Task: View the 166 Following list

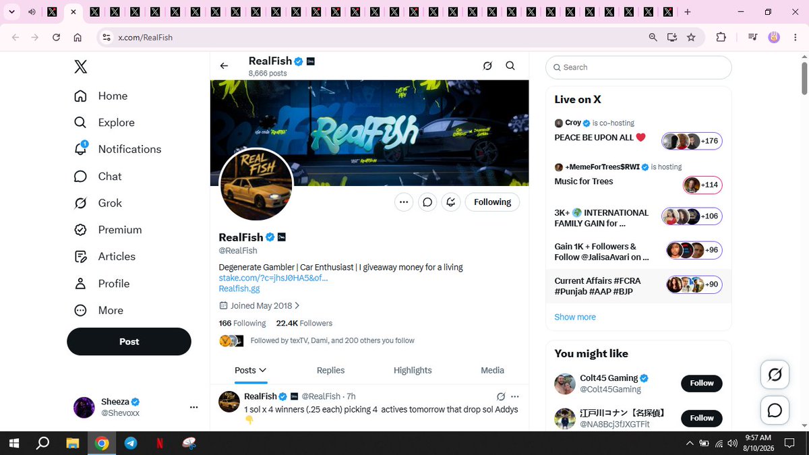Action: [x=242, y=323]
